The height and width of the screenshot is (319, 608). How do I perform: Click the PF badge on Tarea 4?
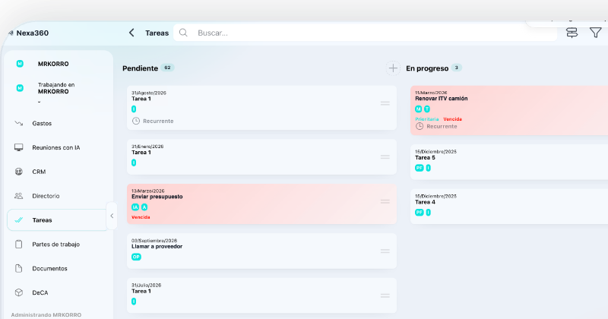pyautogui.click(x=420, y=213)
